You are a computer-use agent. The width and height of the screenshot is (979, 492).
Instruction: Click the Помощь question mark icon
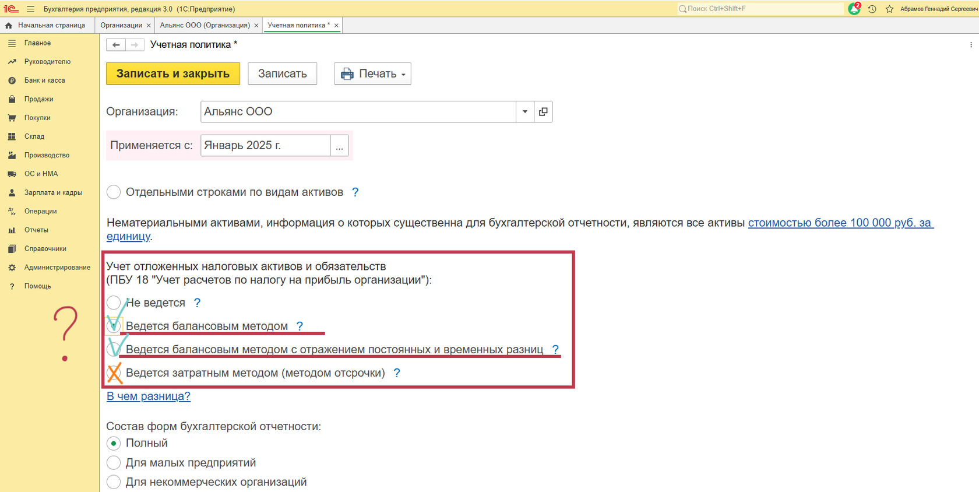point(12,286)
